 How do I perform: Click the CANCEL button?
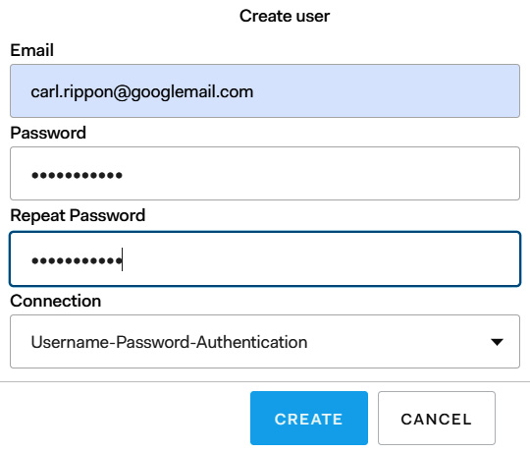(437, 419)
